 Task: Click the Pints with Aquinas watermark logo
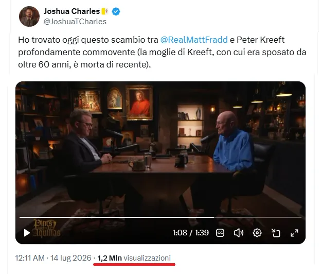(x=47, y=228)
